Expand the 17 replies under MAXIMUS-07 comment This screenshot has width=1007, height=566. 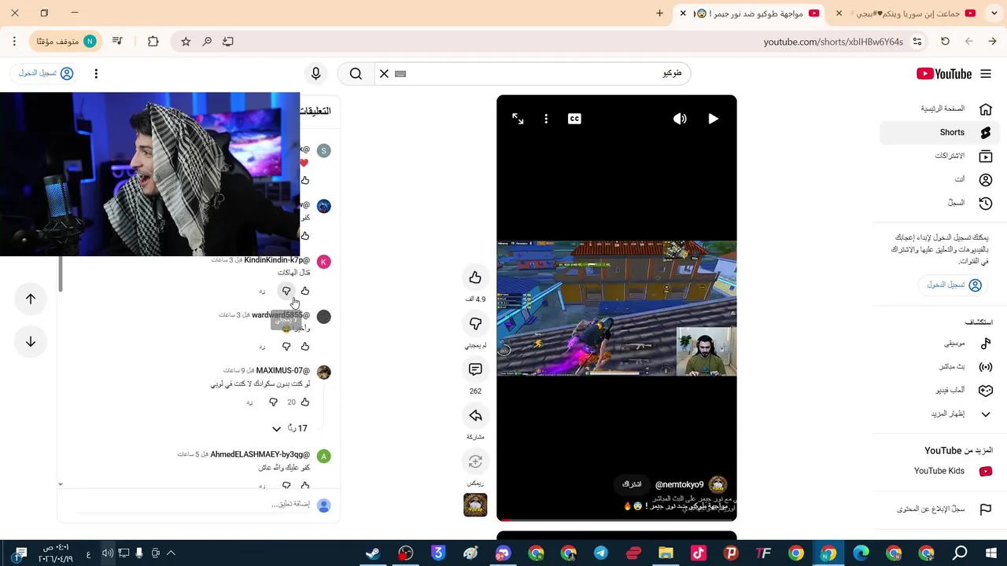coord(290,428)
